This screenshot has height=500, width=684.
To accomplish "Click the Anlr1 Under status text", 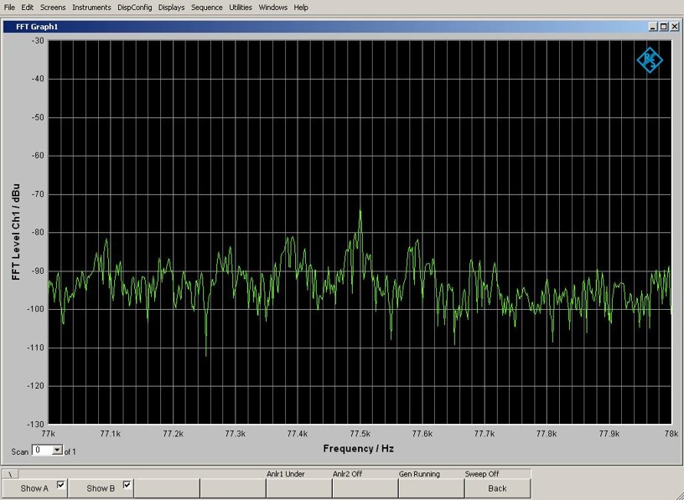I will (x=286, y=474).
